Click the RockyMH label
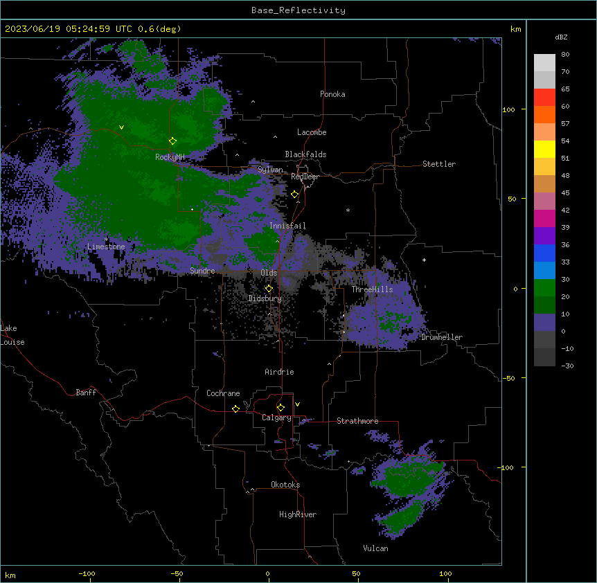 (x=170, y=157)
